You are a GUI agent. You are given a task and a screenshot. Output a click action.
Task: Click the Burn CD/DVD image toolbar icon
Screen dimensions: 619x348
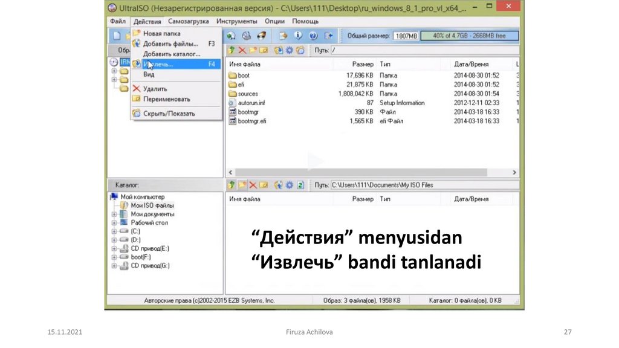pos(261,36)
